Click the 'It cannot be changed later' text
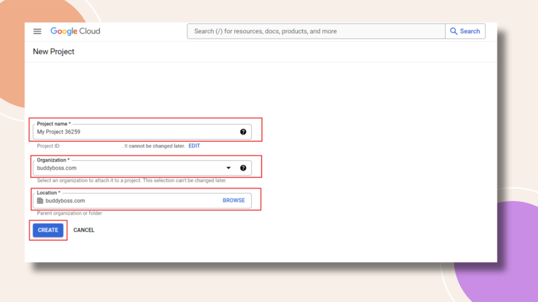Image resolution: width=538 pixels, height=302 pixels. pyautogui.click(x=154, y=146)
